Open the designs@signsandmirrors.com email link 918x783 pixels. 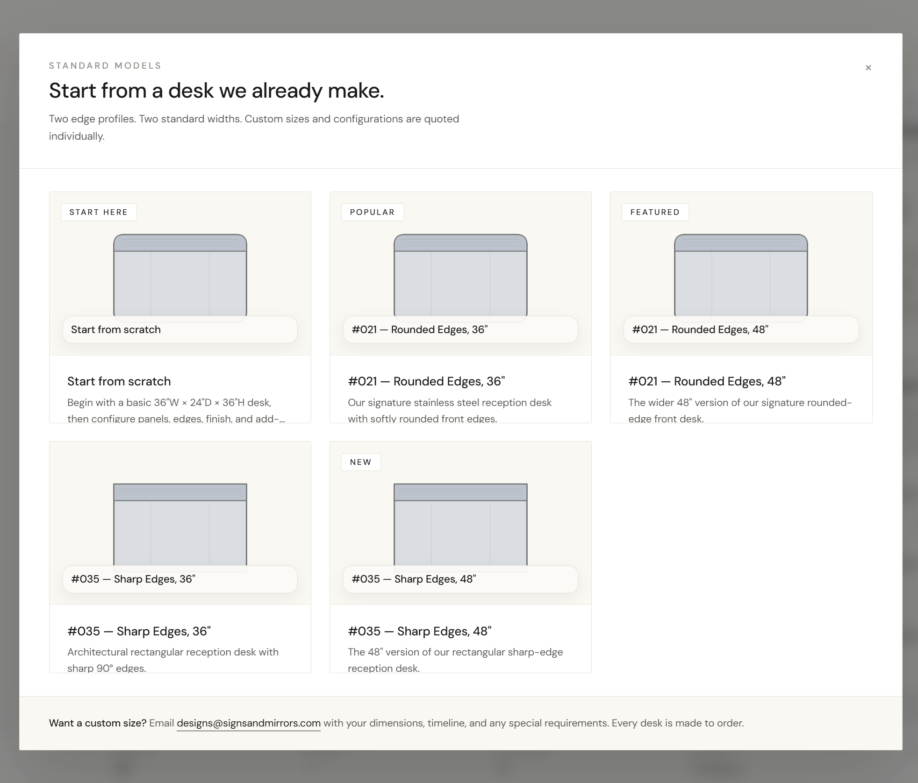click(248, 723)
